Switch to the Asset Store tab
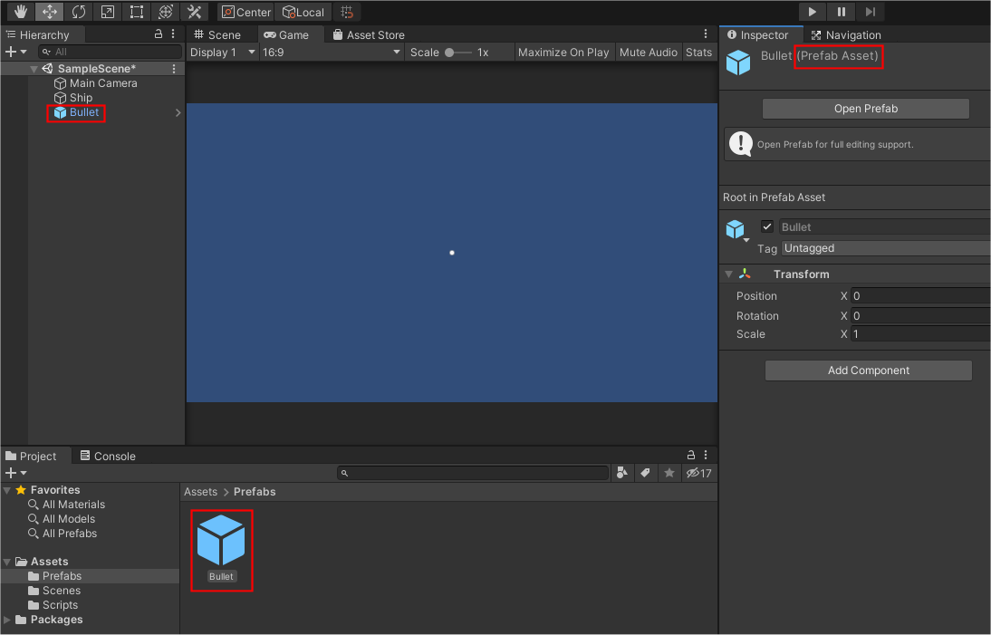Screen dimensions: 991x635 369,34
